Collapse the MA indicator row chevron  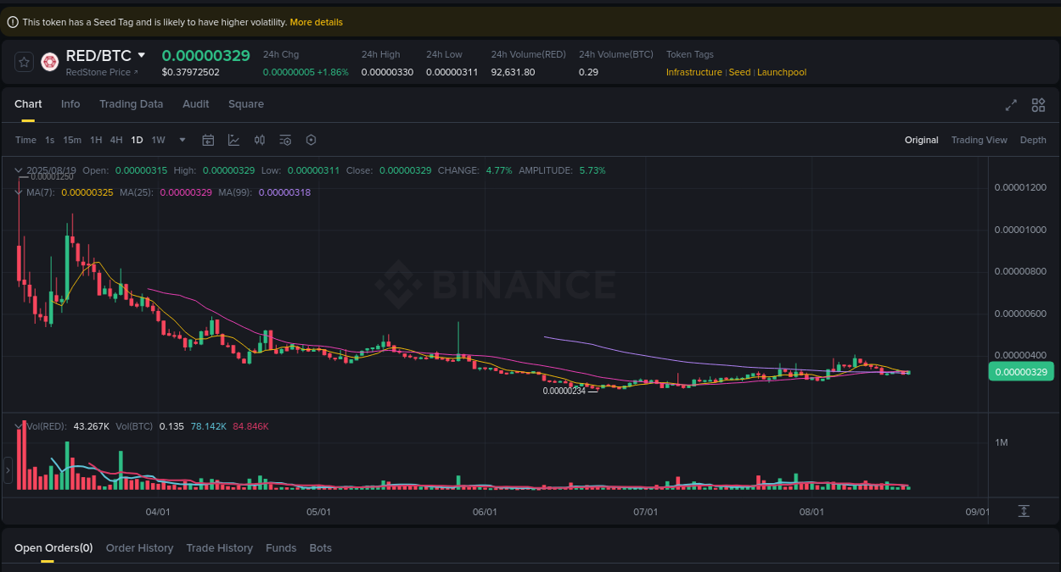[x=19, y=192]
